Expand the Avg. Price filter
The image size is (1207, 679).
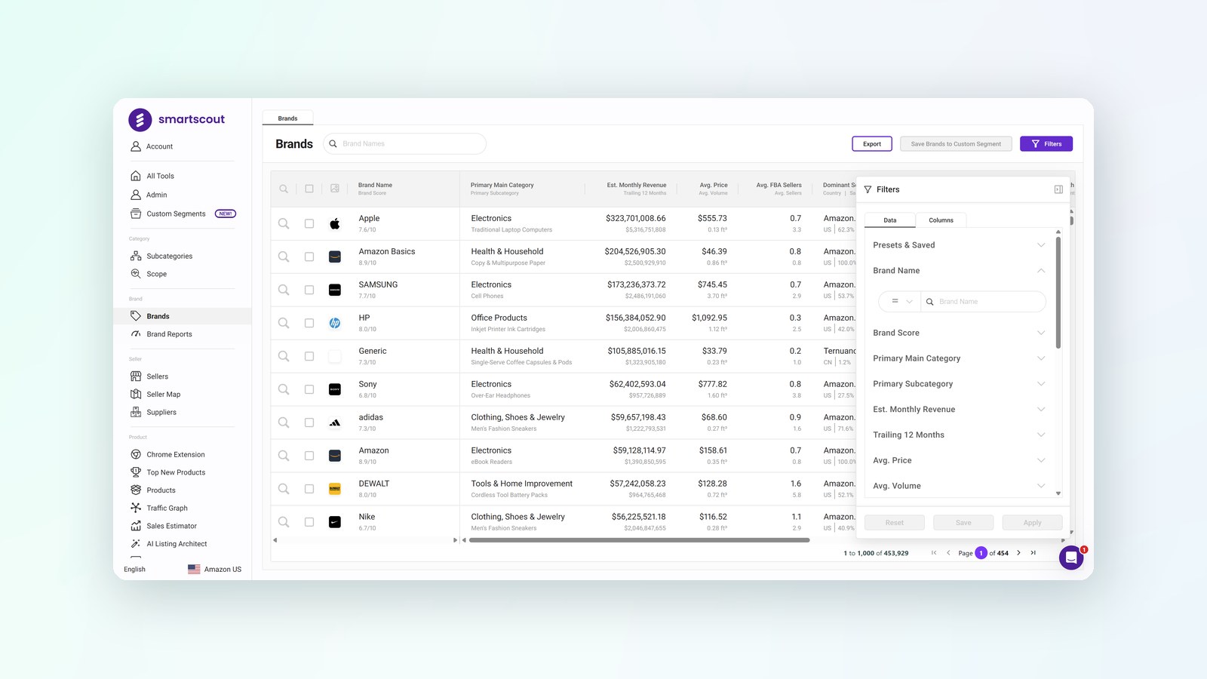pos(959,460)
